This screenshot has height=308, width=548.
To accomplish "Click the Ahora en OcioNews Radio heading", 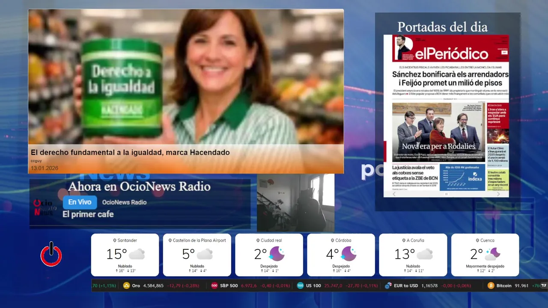I will (139, 187).
